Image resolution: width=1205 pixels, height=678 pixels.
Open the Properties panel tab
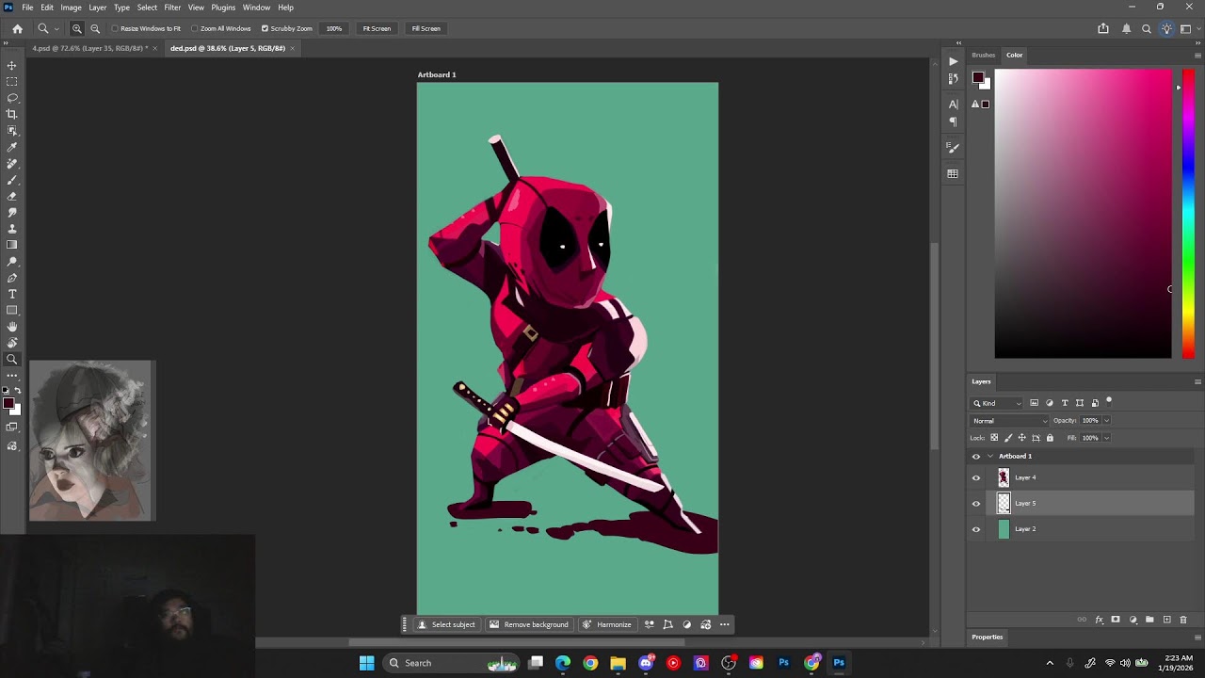click(988, 637)
